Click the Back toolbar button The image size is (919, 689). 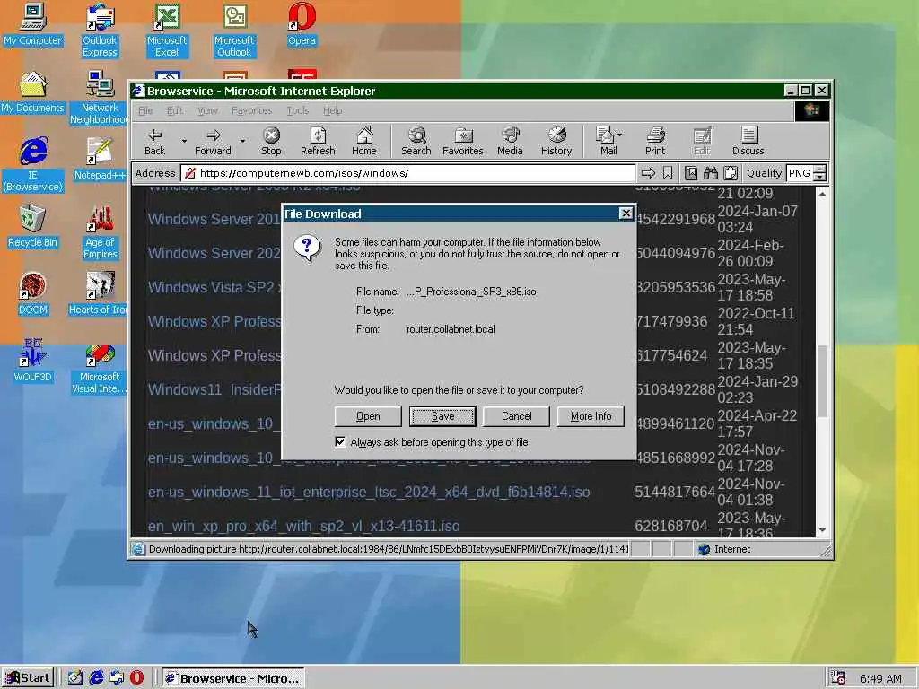pyautogui.click(x=154, y=141)
